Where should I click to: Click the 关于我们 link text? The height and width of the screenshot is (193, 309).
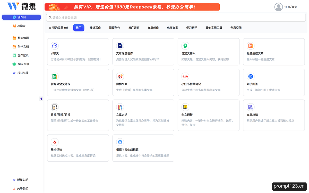(x=23, y=189)
